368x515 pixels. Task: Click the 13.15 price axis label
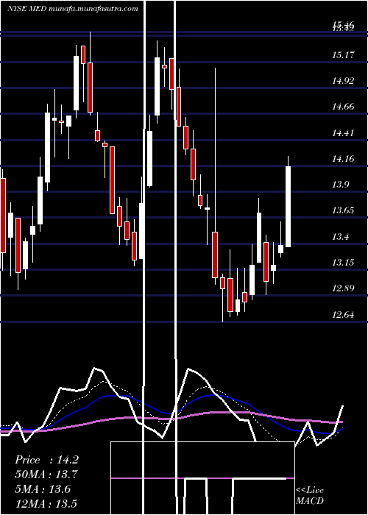344,263
